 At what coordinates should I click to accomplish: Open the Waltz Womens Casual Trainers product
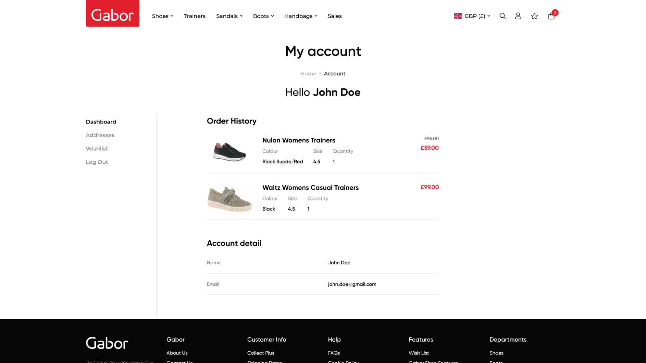[x=310, y=187]
